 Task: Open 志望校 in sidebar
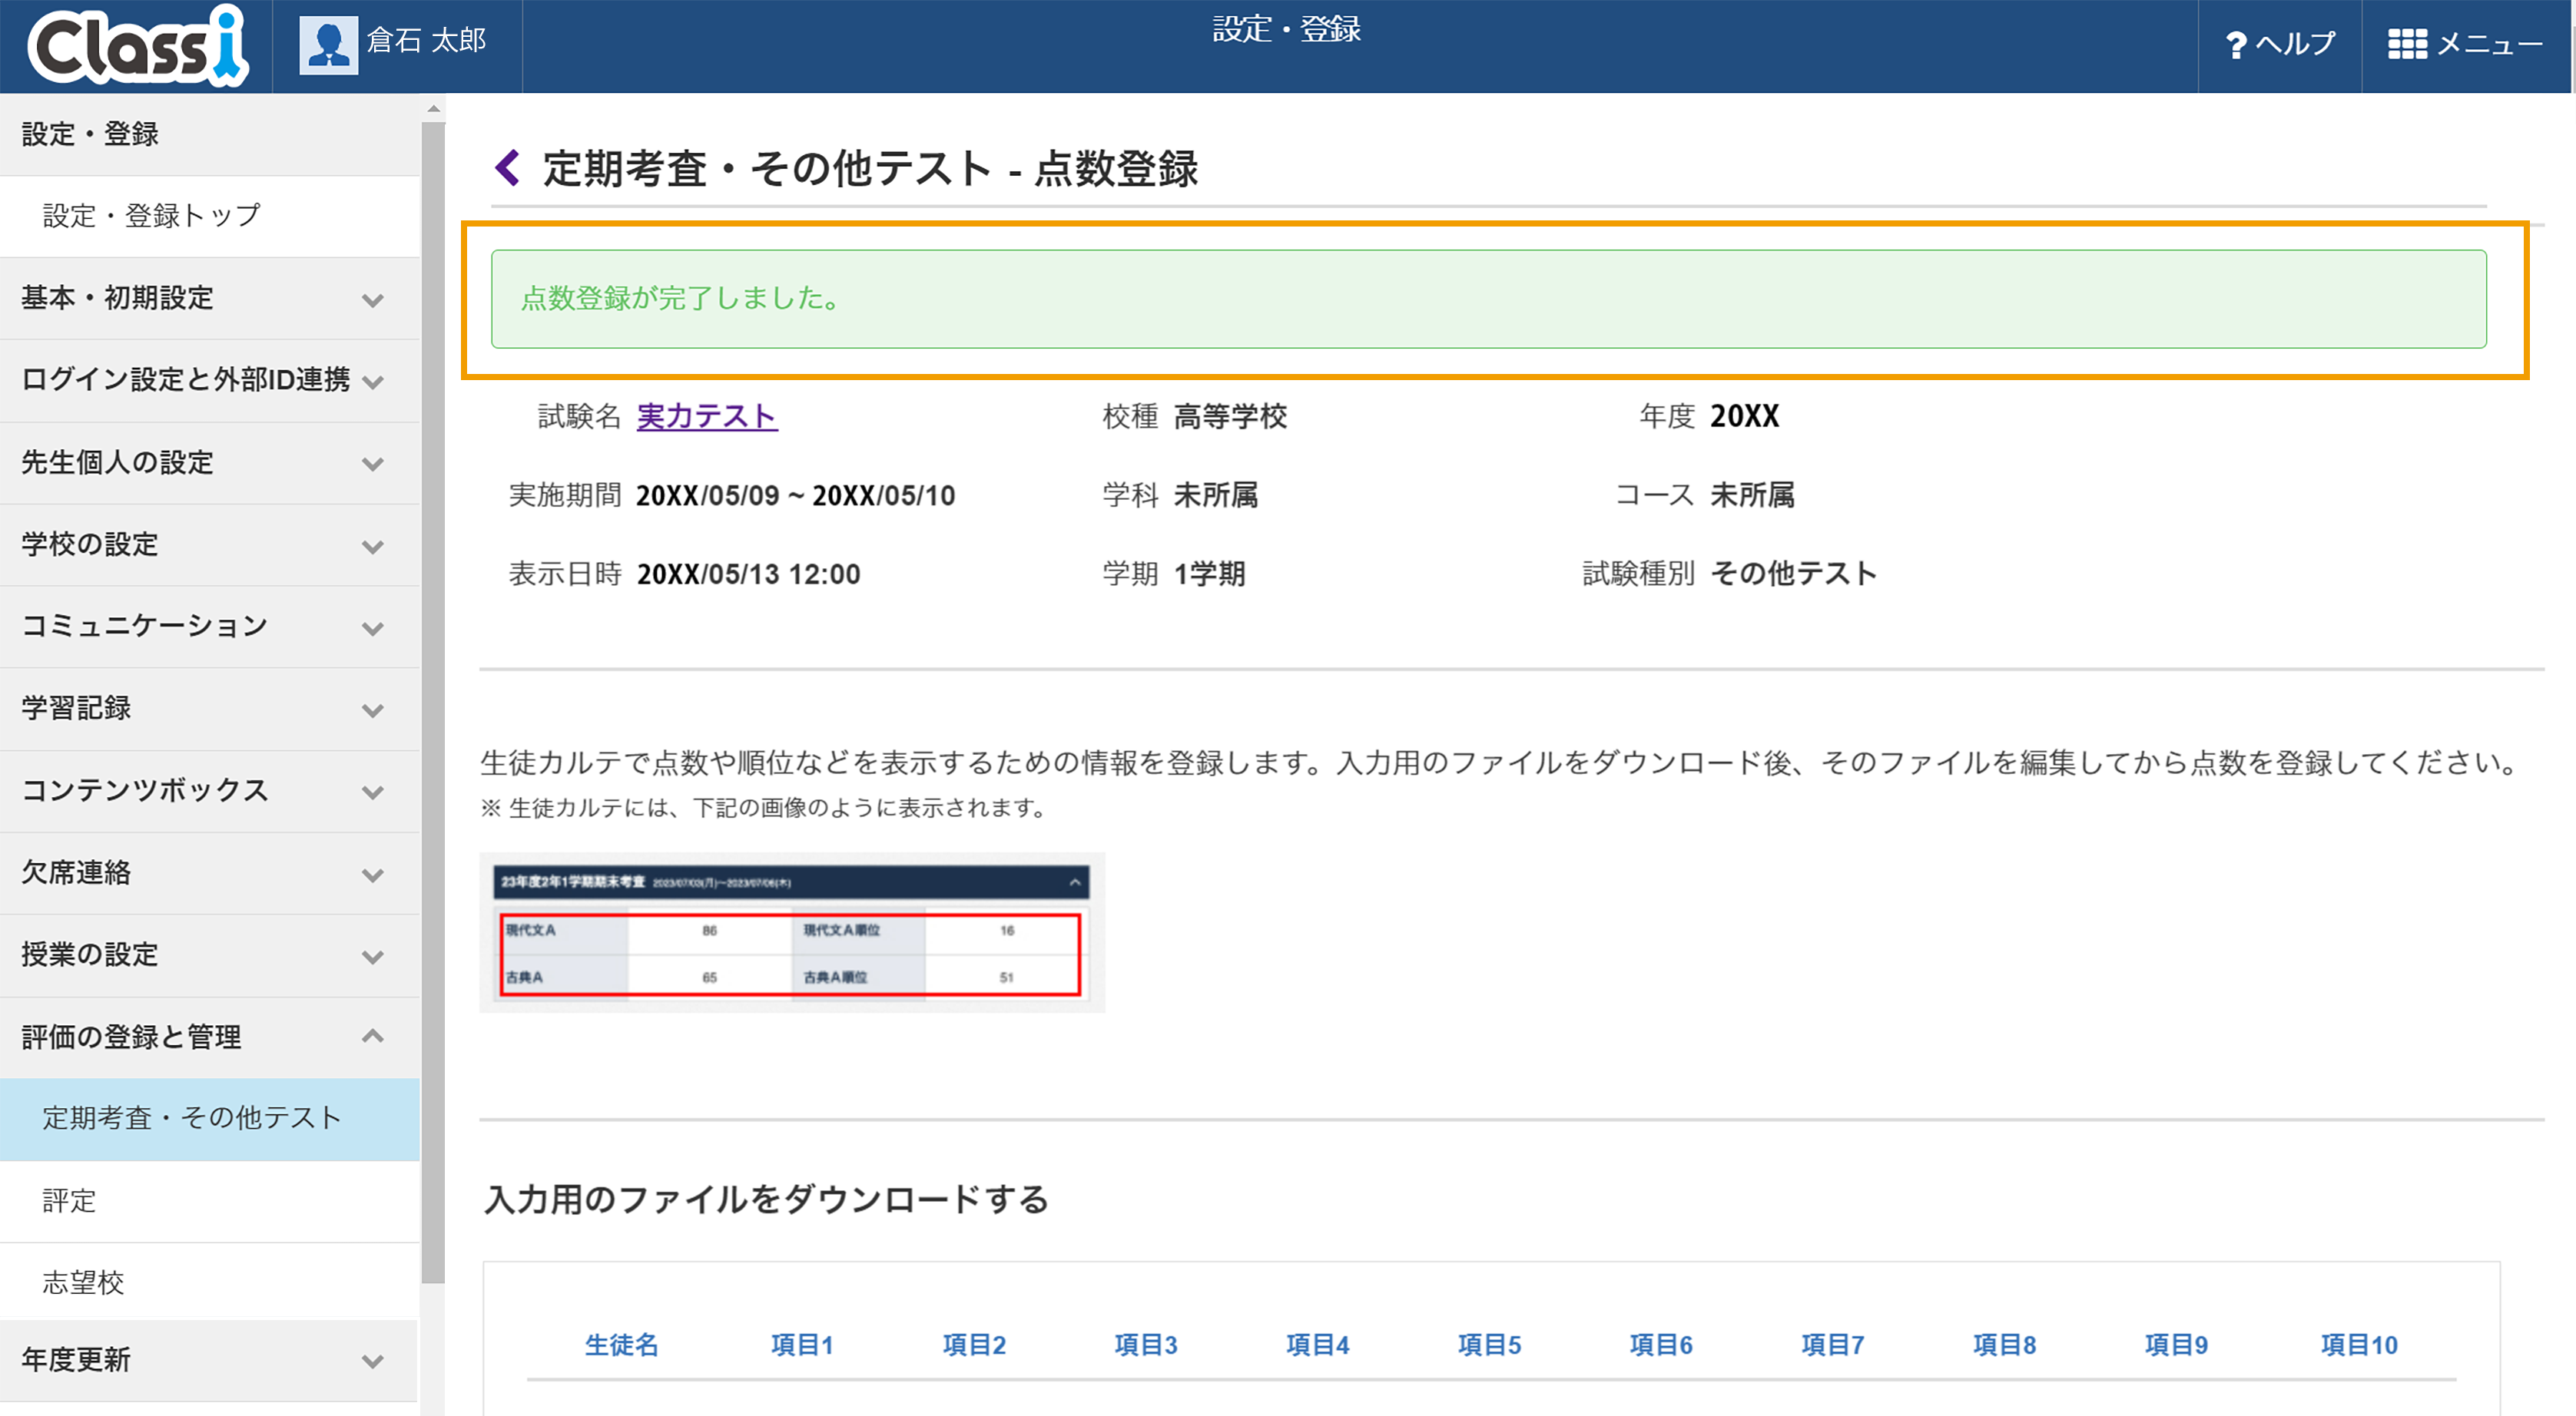point(209,1282)
